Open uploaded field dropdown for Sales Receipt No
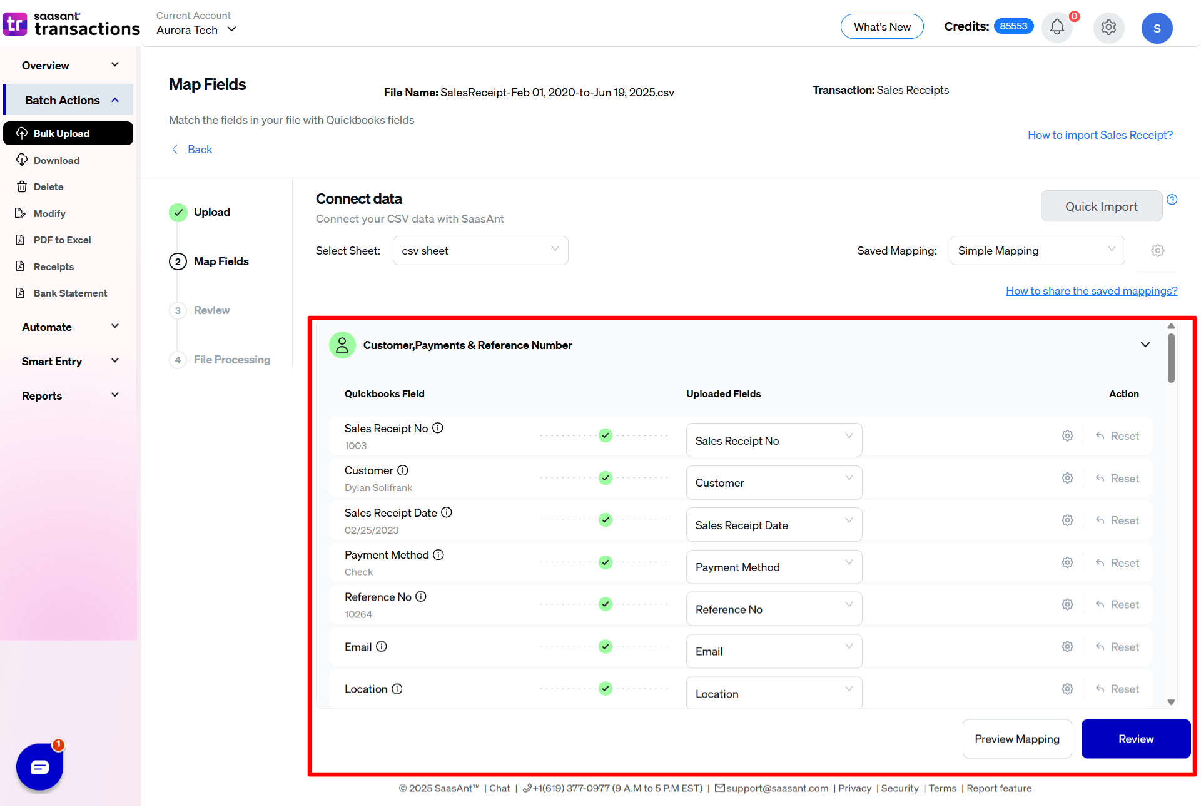 [x=774, y=440]
